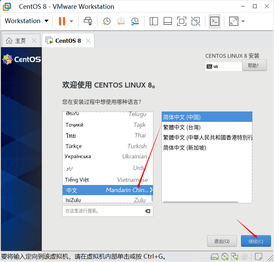Image resolution: width=274 pixels, height=262 pixels.
Task: Select Telugu in the language list
Action: [108, 114]
